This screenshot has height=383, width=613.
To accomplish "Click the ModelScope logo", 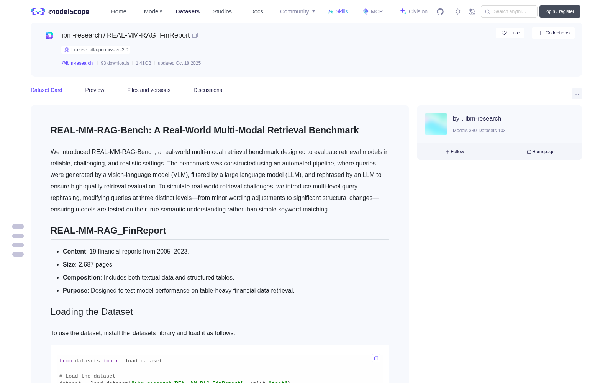I will [x=60, y=11].
